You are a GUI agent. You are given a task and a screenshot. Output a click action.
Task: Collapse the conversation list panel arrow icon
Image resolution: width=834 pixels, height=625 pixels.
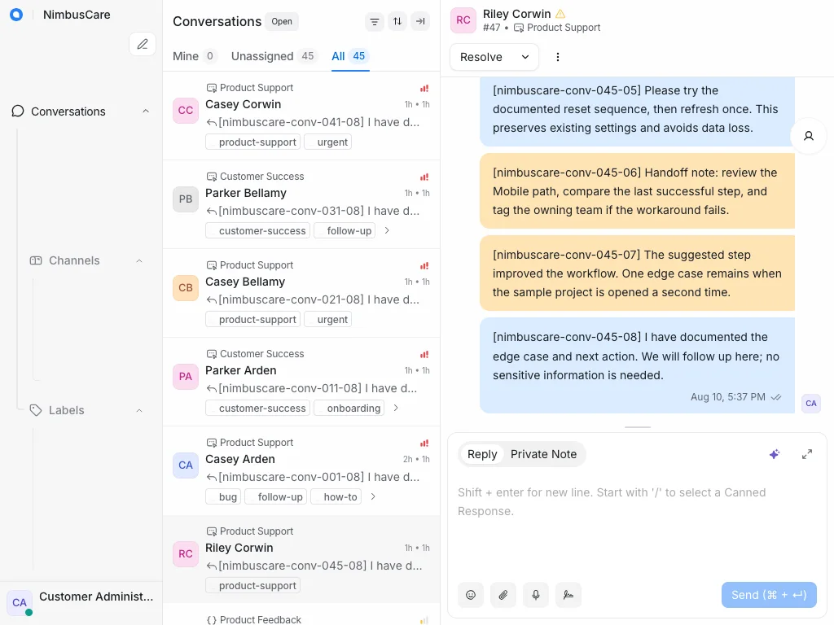pyautogui.click(x=420, y=21)
